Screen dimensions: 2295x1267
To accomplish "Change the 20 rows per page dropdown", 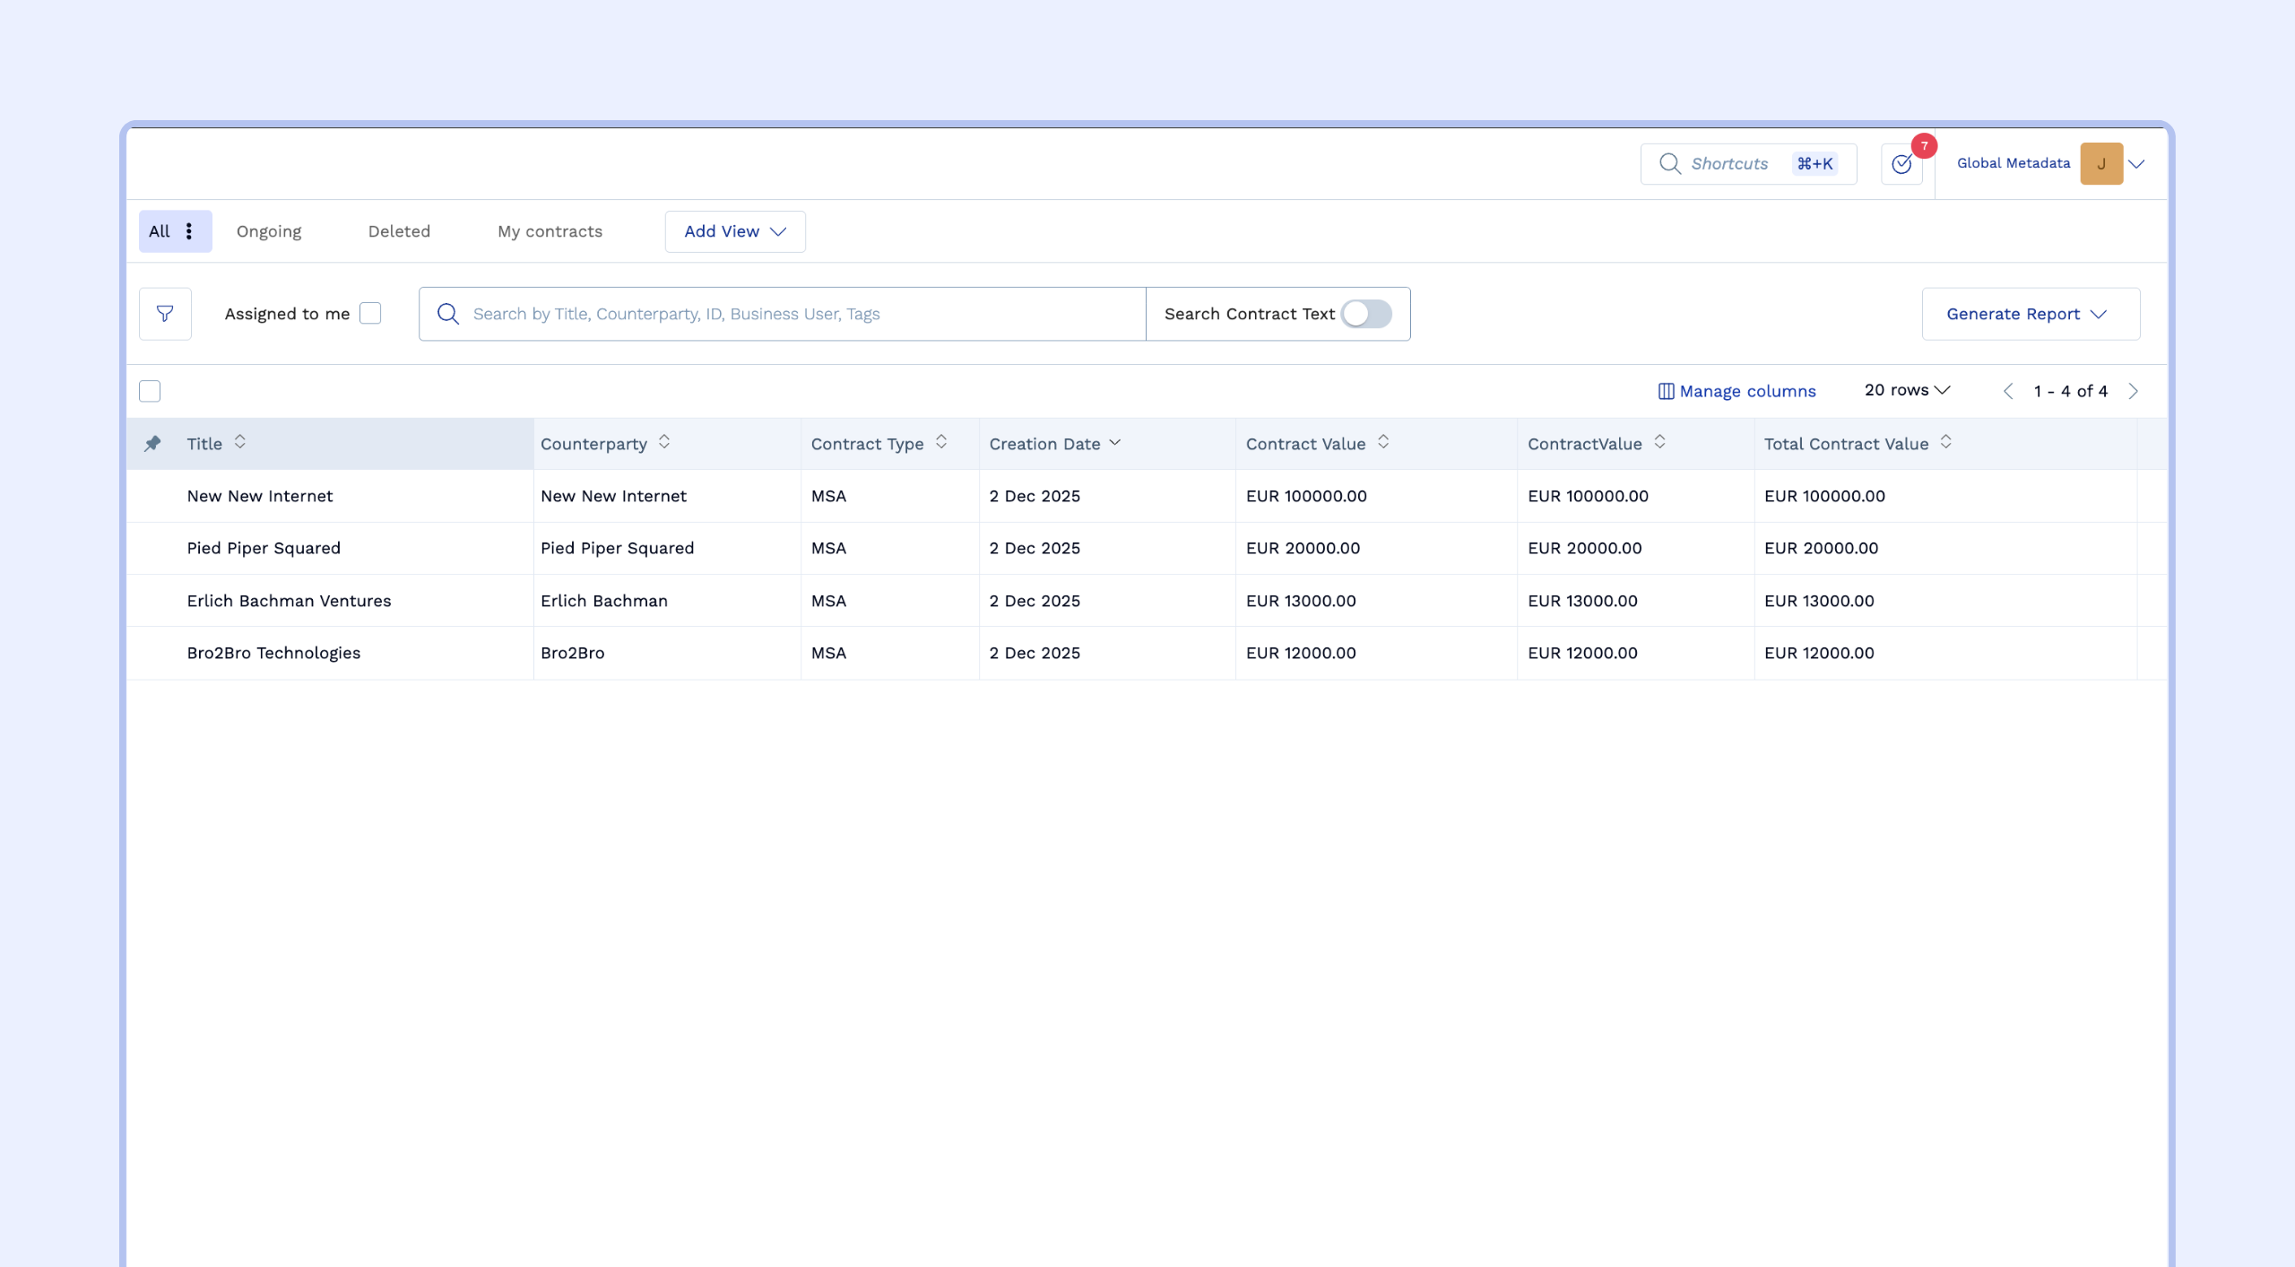I will pos(1907,390).
